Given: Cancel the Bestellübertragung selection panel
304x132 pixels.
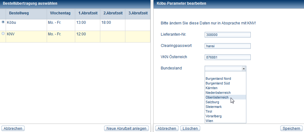Looking at the screenshot, I should pyautogui.click(x=13, y=128).
